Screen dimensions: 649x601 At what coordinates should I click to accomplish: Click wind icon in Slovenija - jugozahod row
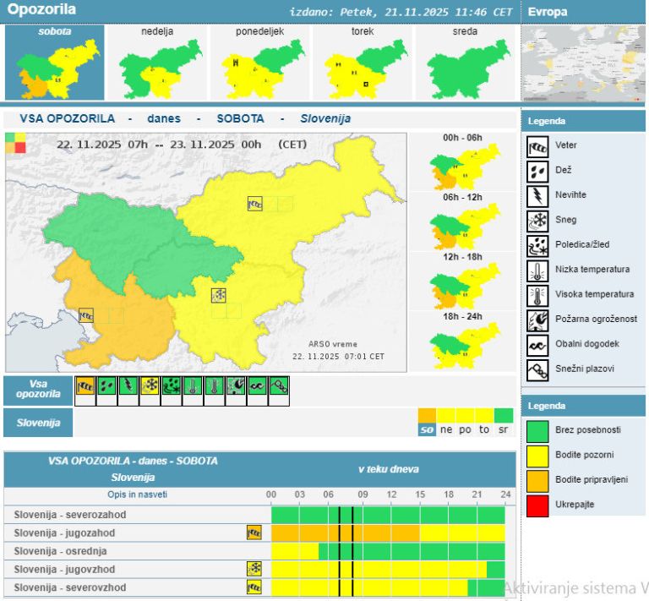pos(254,533)
